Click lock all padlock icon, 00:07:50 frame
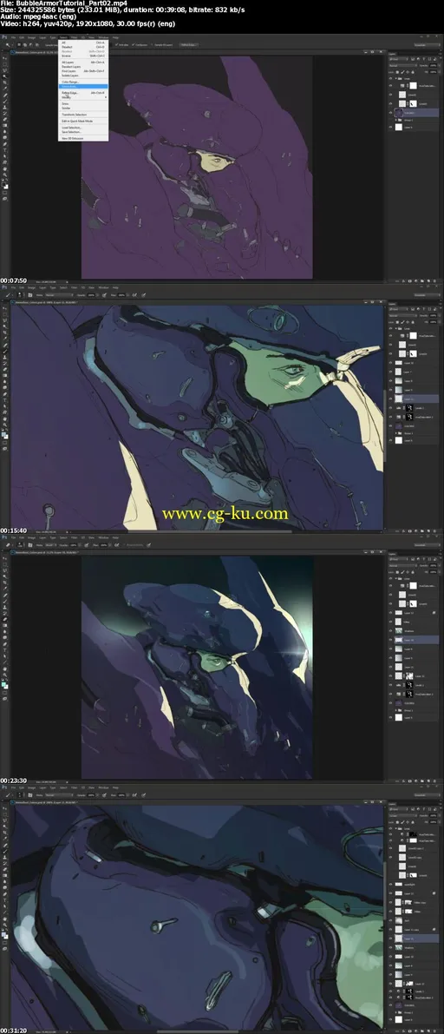Viewport: 444px width, 1034px height. point(413,73)
